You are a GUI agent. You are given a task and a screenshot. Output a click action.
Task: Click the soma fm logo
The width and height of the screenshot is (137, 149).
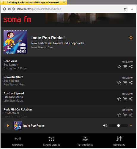click(x=17, y=19)
